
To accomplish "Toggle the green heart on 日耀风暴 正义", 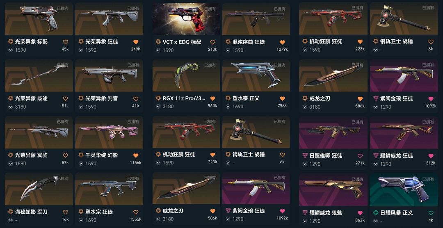I will (x=431, y=213).
